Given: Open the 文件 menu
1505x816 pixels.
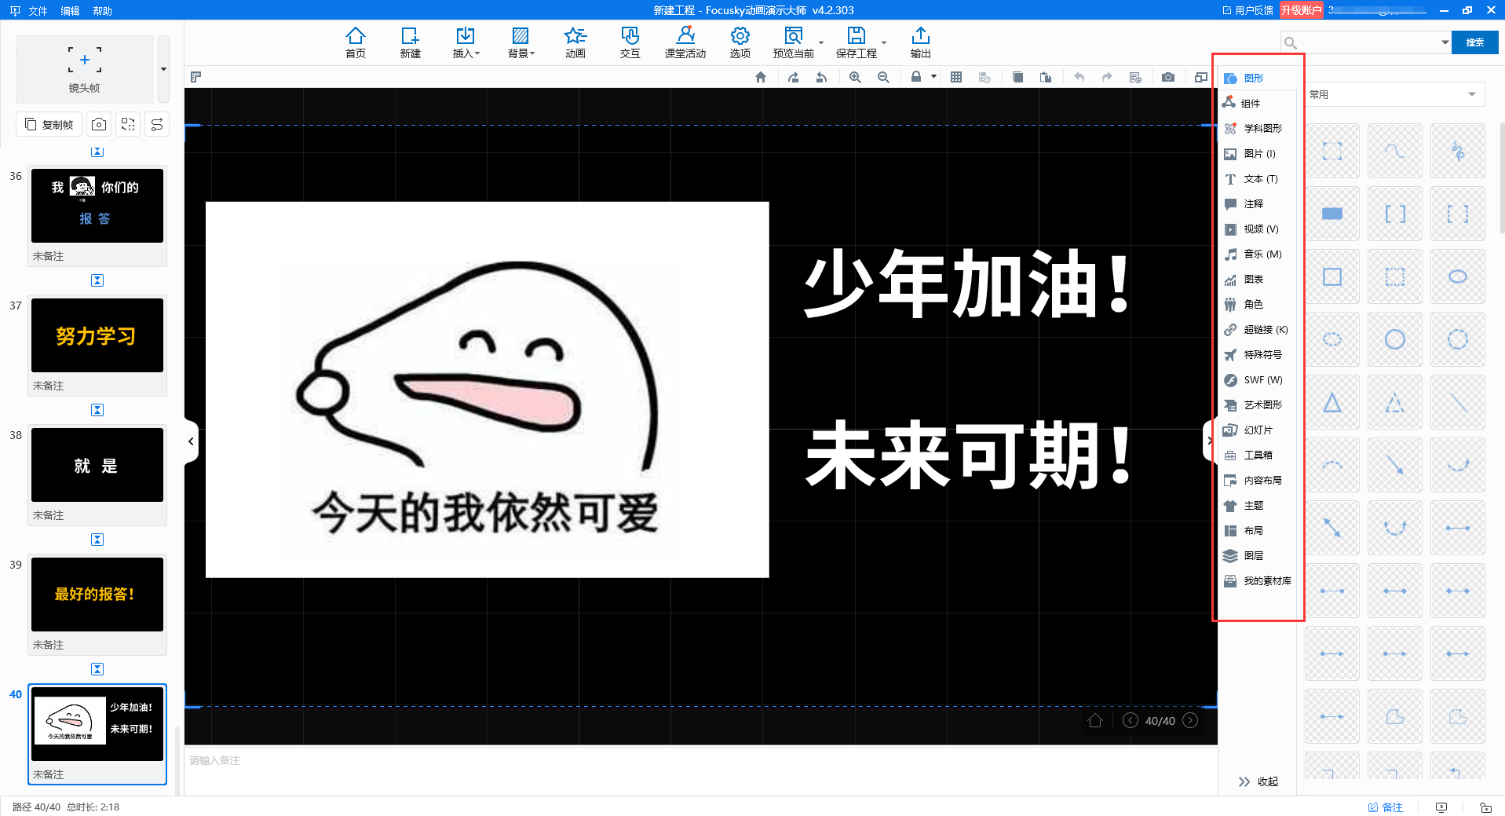Looking at the screenshot, I should [x=37, y=11].
